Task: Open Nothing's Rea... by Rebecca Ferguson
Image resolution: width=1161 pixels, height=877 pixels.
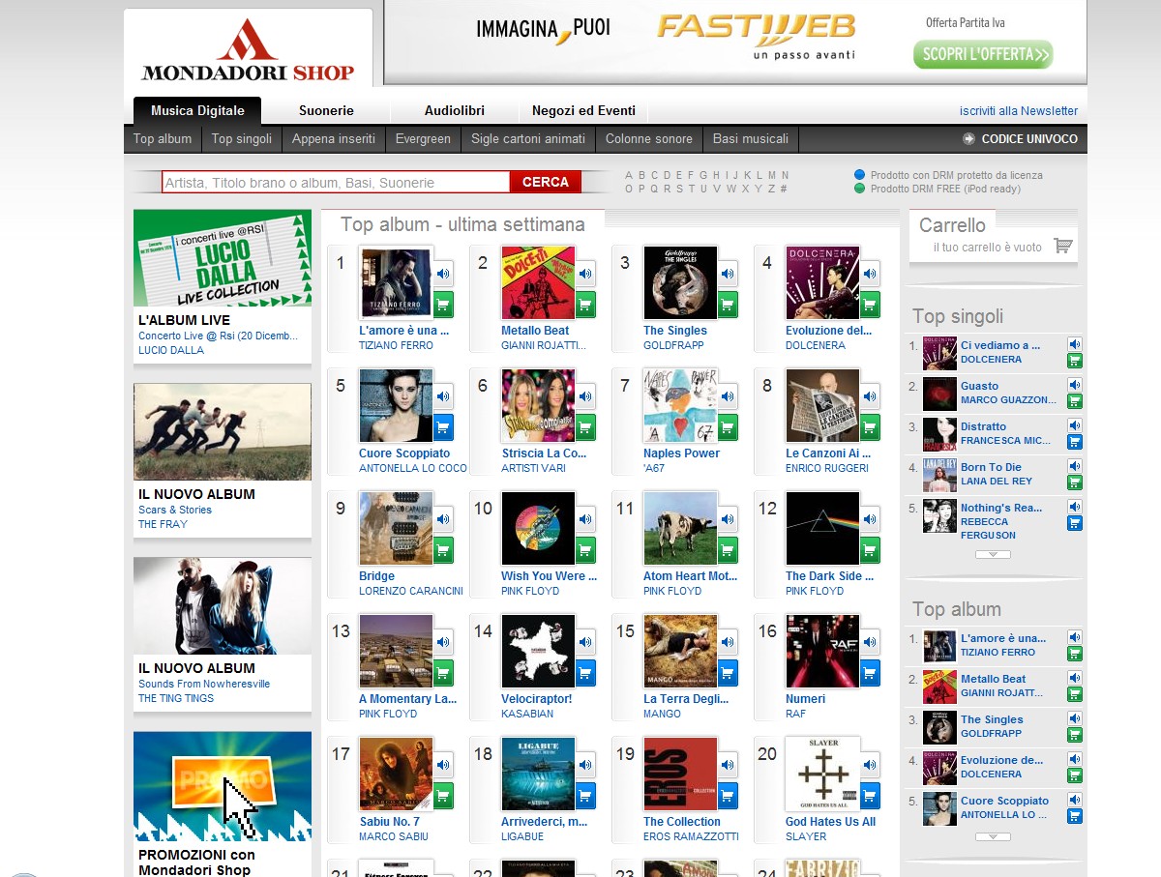Action: (1001, 509)
